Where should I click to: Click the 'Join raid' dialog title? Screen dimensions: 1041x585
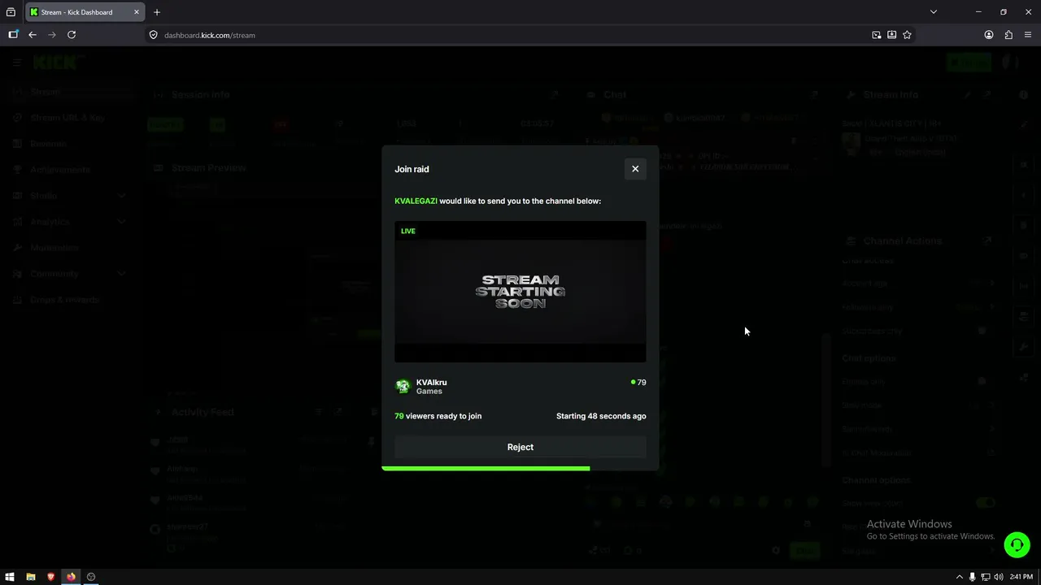point(412,169)
